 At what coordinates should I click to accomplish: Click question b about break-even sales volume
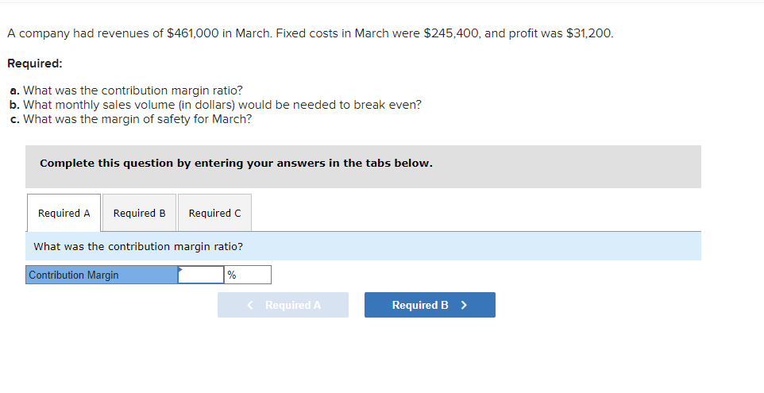[x=215, y=105]
